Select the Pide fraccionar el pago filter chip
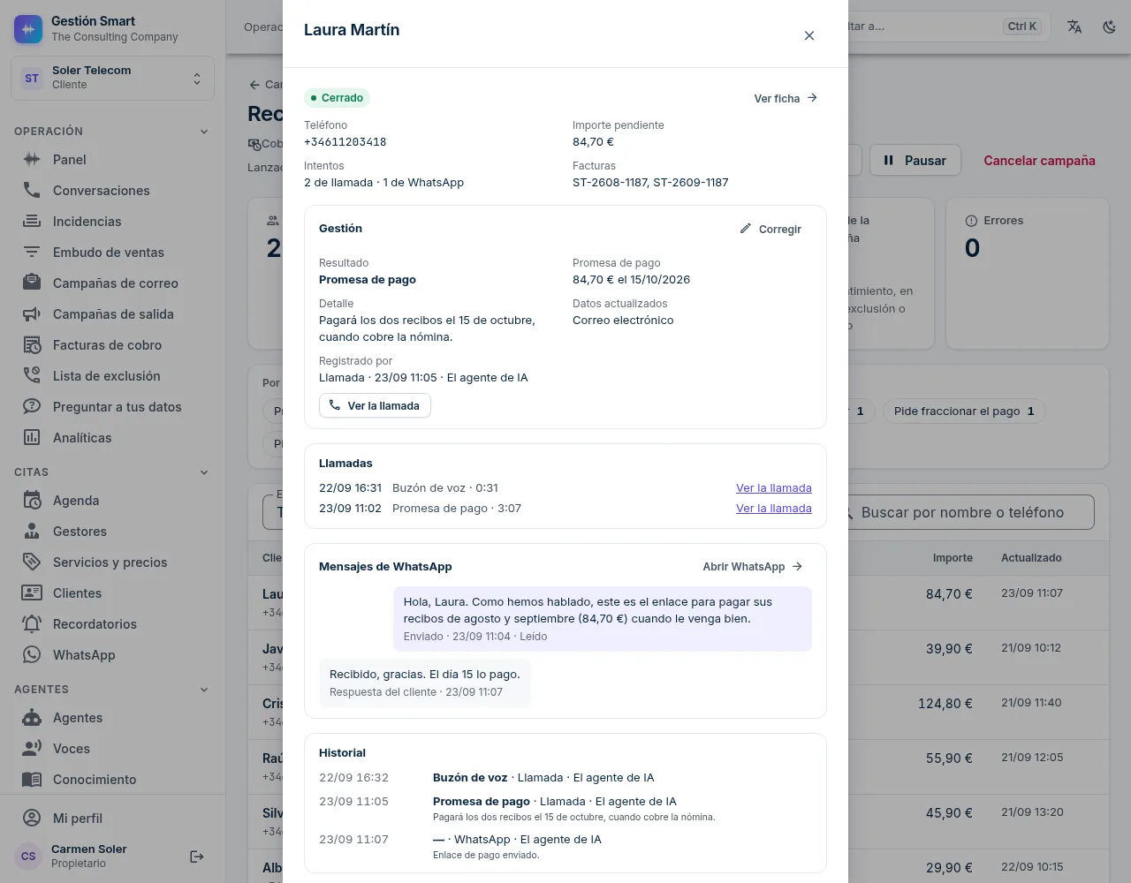The height and width of the screenshot is (883, 1131). coord(964,411)
